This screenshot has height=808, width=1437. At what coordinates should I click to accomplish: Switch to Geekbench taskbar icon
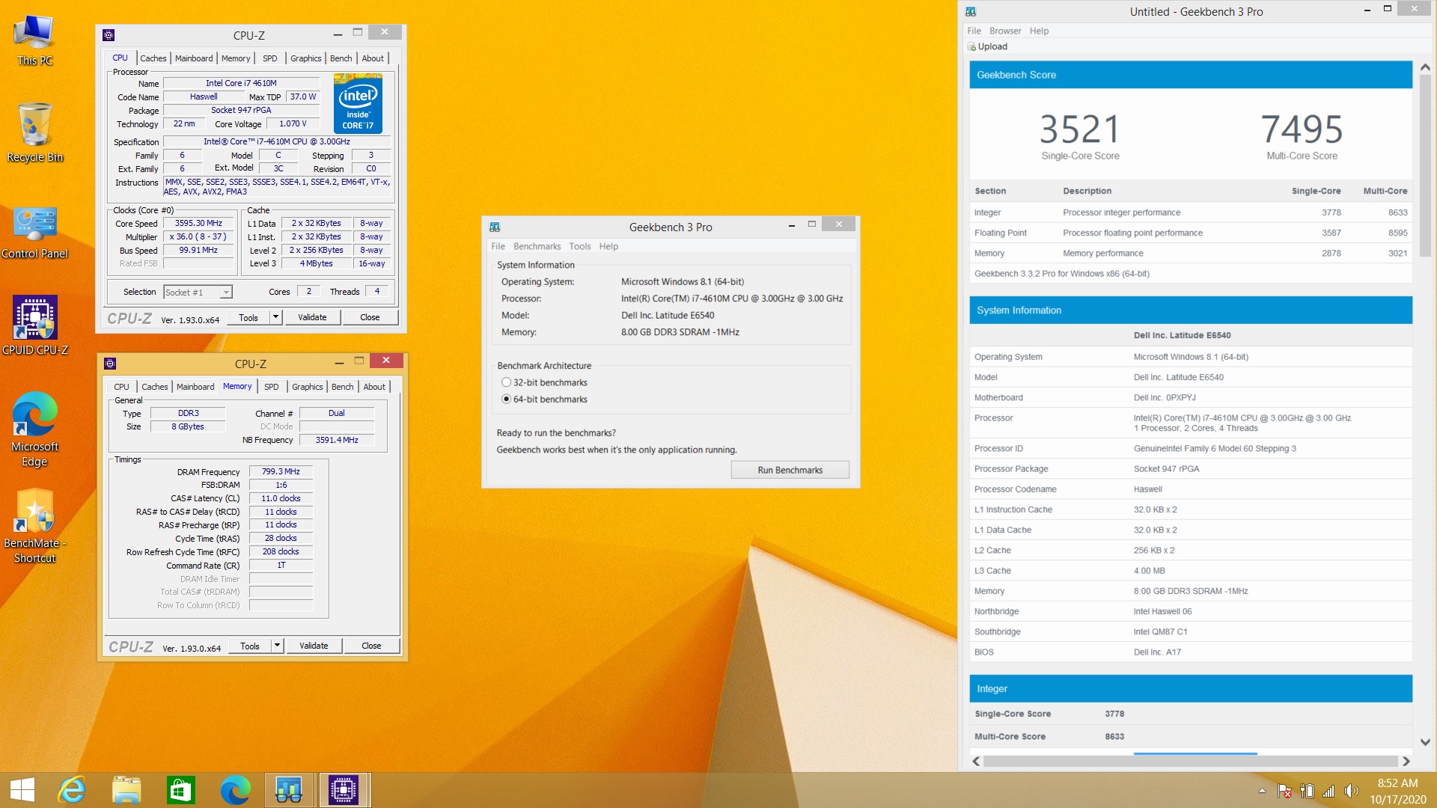click(x=289, y=790)
